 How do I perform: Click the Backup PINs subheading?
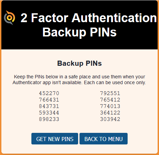tap(79, 63)
